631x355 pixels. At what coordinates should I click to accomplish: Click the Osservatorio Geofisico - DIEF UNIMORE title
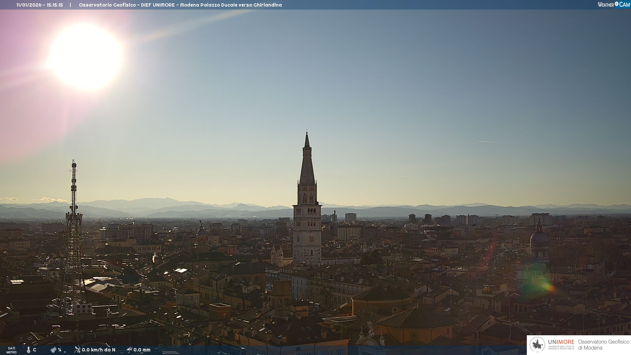[180, 5]
